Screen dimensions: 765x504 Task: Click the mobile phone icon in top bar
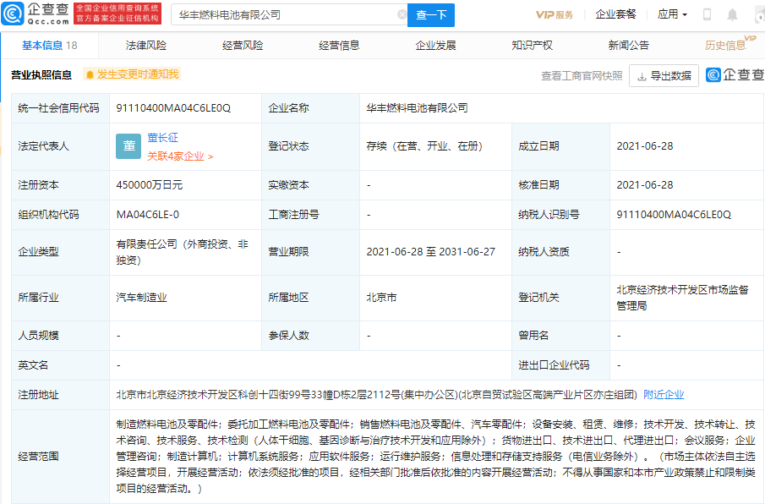[x=707, y=14]
